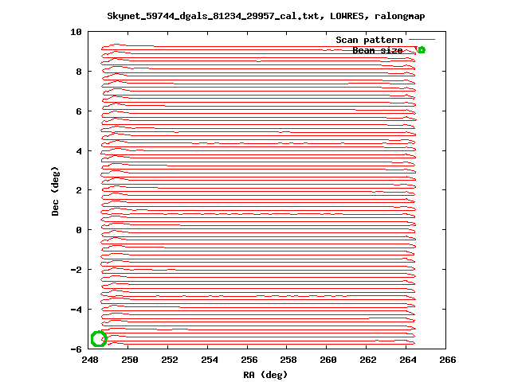
Task: Click the Dec axis tick label 2
Action: pos(79,190)
